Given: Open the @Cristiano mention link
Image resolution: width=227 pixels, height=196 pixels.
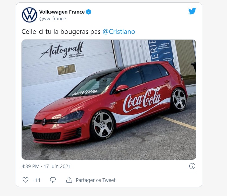Looking at the screenshot, I should (119, 32).
